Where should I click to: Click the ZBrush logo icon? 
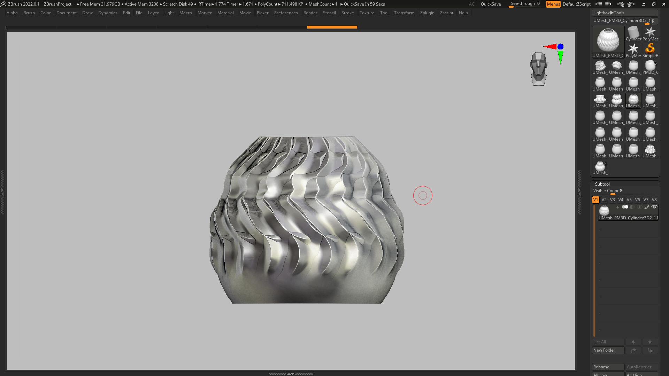pyautogui.click(x=3, y=4)
